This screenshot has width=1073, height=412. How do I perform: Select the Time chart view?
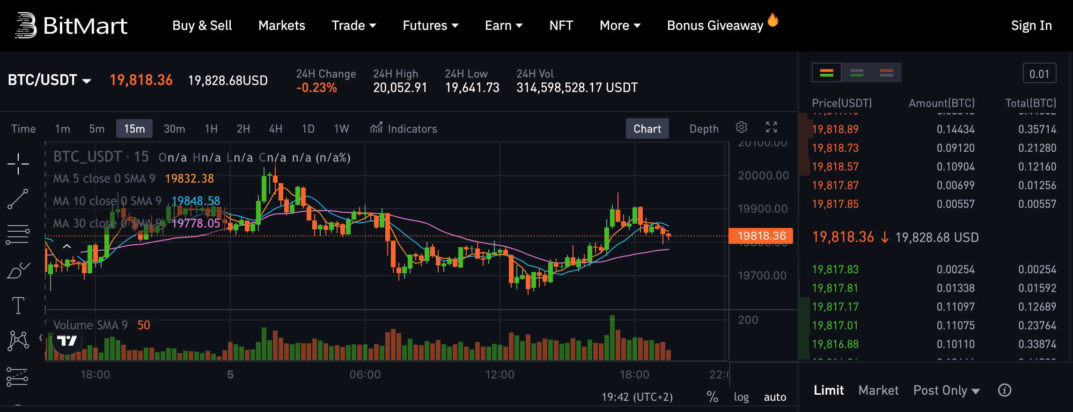[23, 128]
